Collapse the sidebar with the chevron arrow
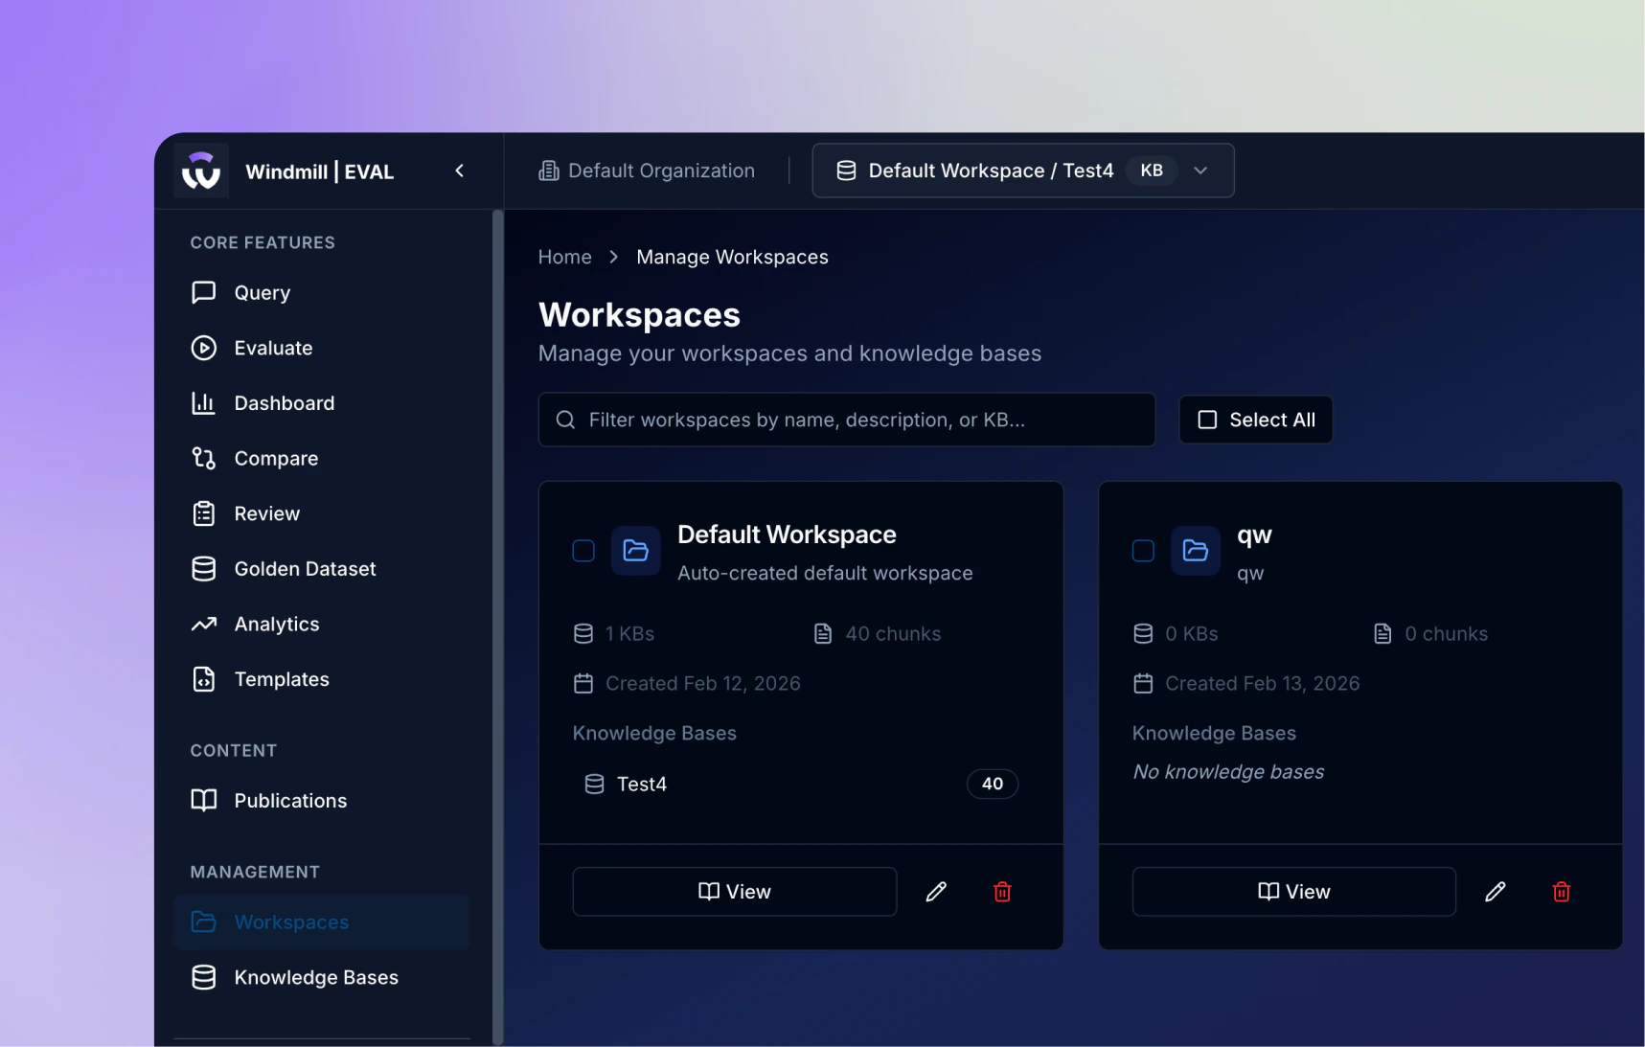The image size is (1645, 1047). click(x=460, y=171)
